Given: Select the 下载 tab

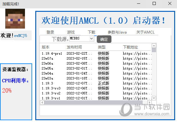Looking at the screenshot, I should tap(91, 32).
